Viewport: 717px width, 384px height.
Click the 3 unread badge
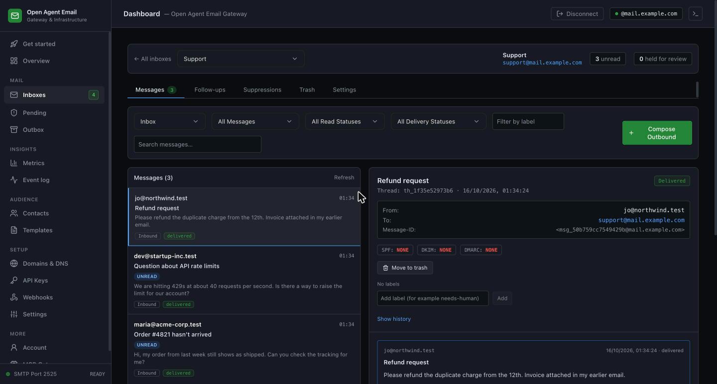(x=607, y=59)
